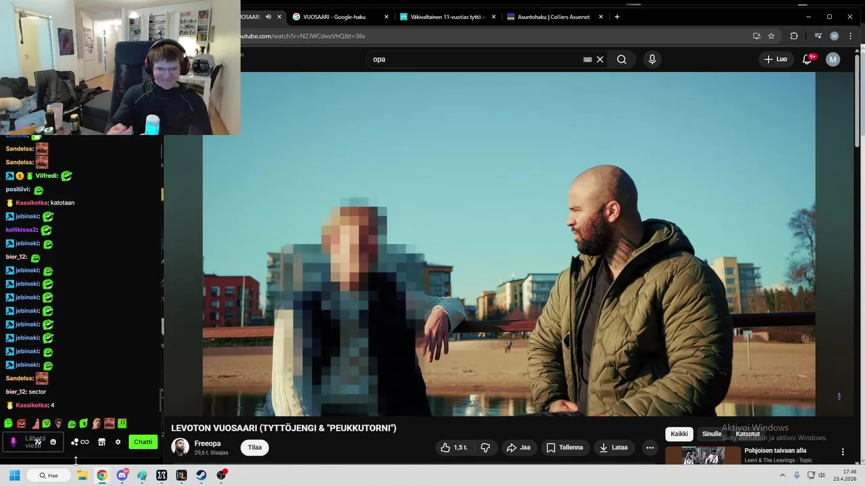Open chat settings gear icon

(118, 442)
